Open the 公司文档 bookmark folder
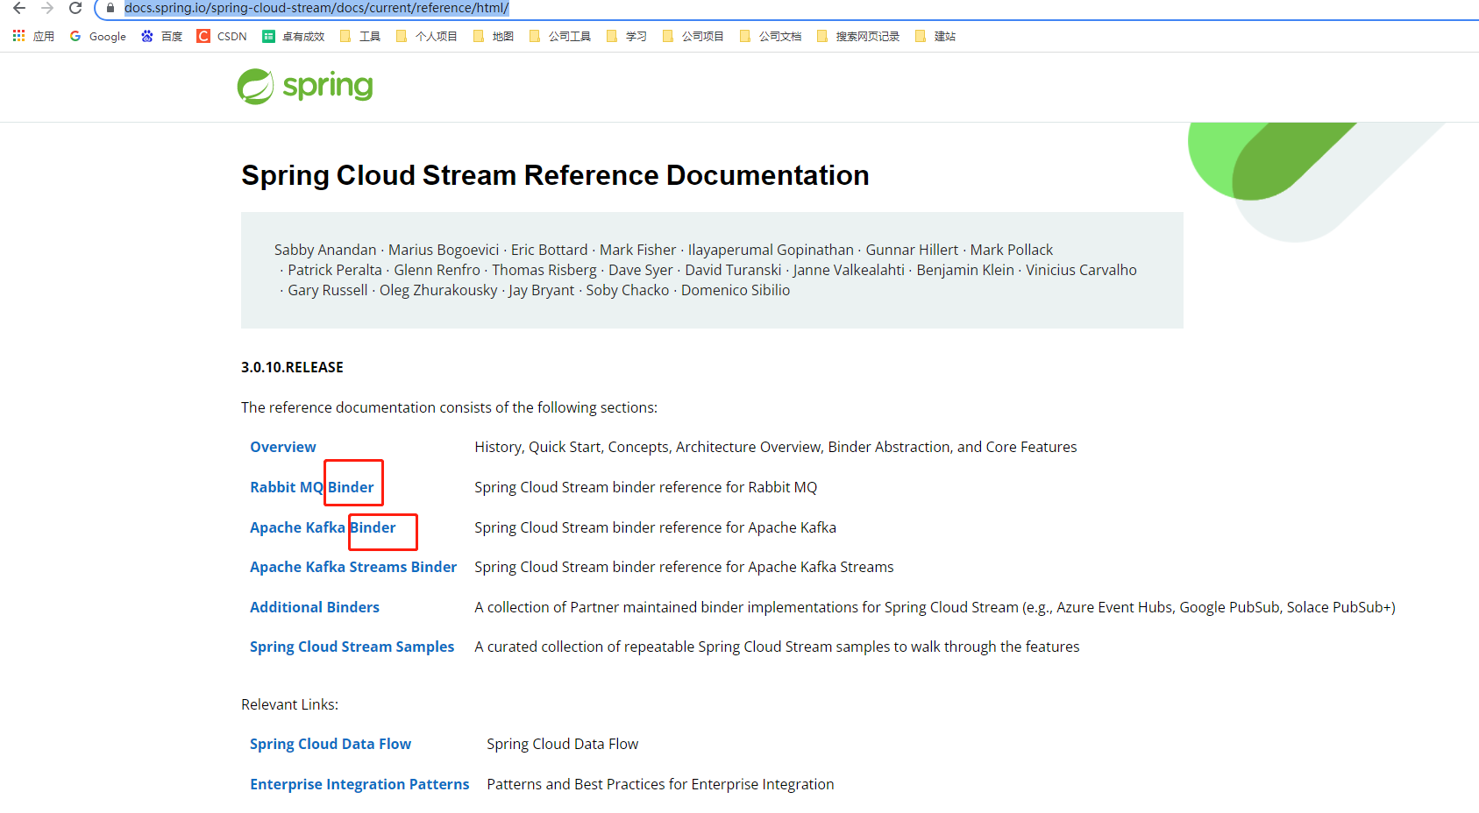 770,36
